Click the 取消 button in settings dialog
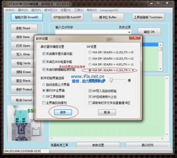The height and width of the screenshot is (158, 177). [107, 112]
